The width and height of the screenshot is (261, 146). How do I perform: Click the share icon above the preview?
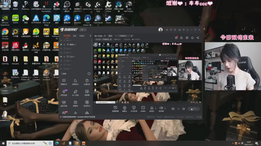[198, 38]
